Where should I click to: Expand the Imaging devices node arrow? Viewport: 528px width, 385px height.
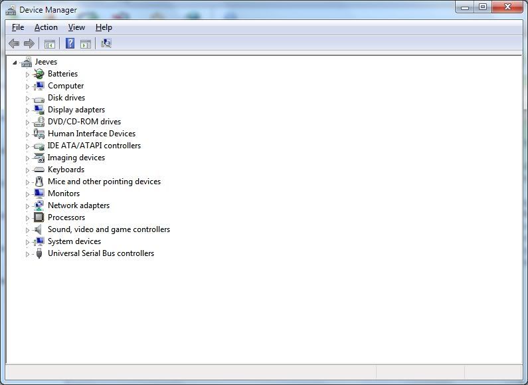point(28,158)
